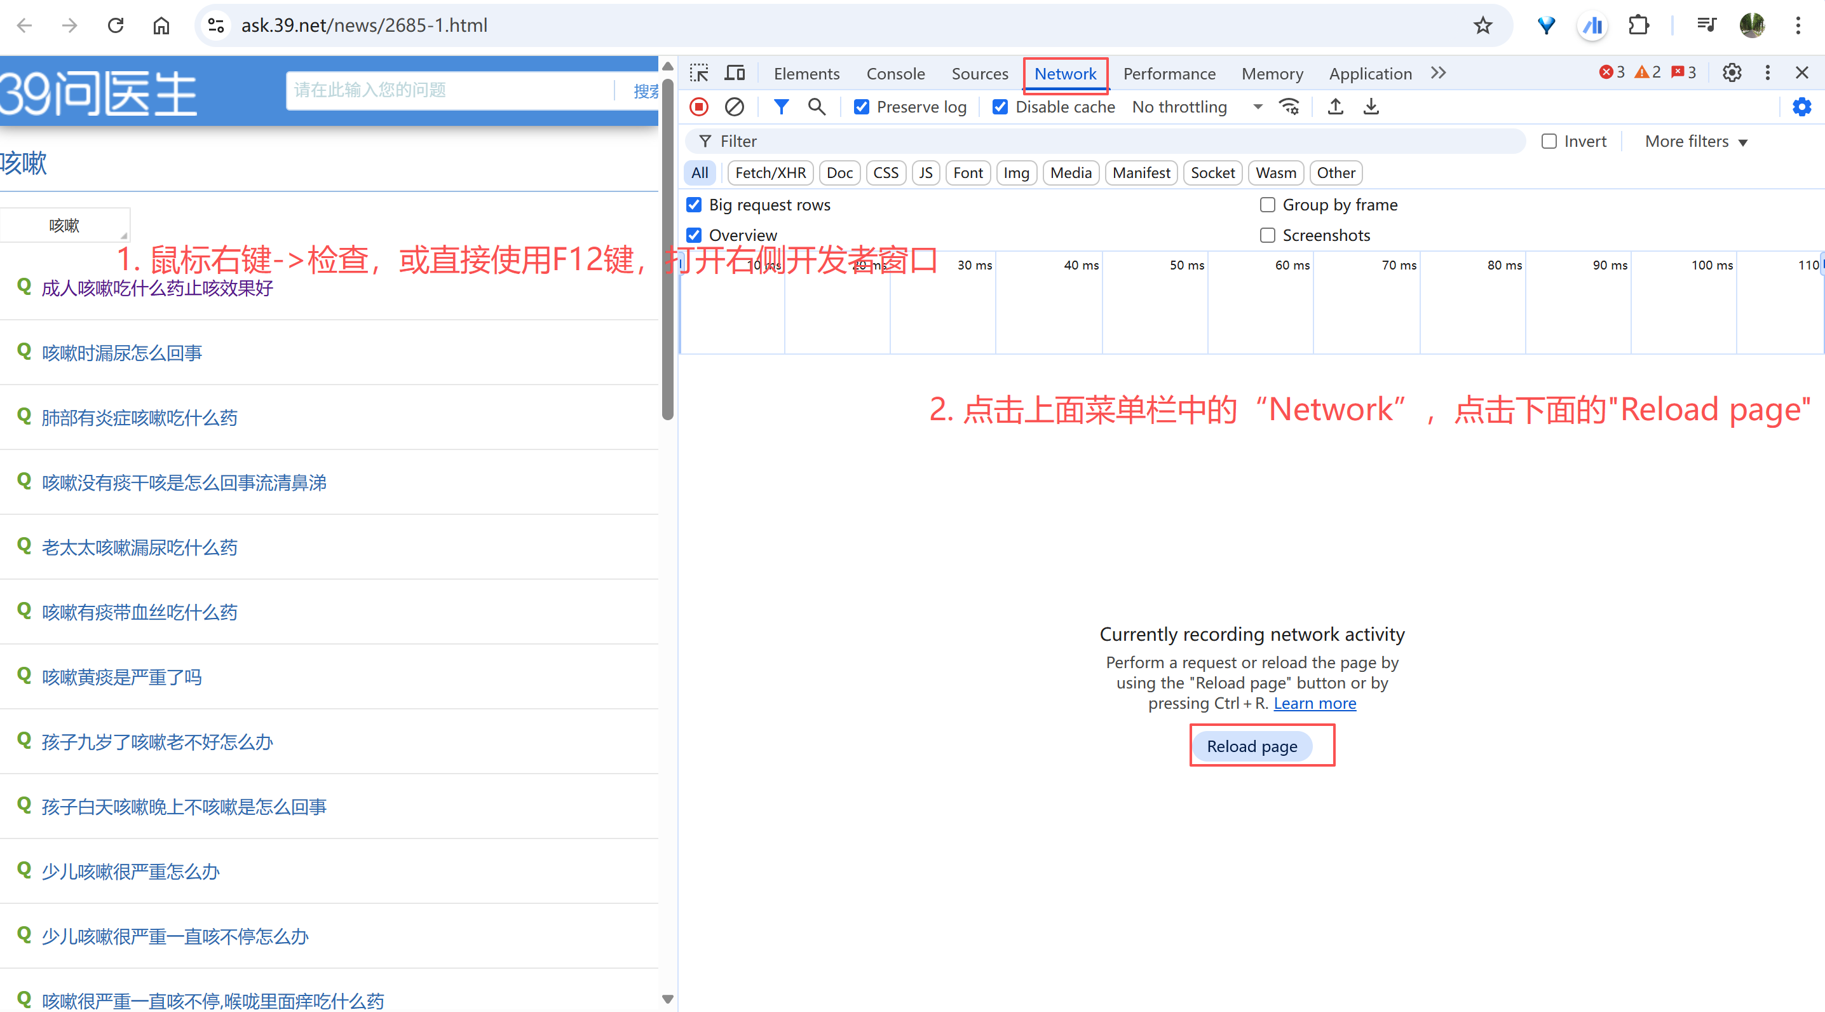Click the stop recording network log icon
Screen dimensions: 1825x1012
pyautogui.click(x=698, y=107)
